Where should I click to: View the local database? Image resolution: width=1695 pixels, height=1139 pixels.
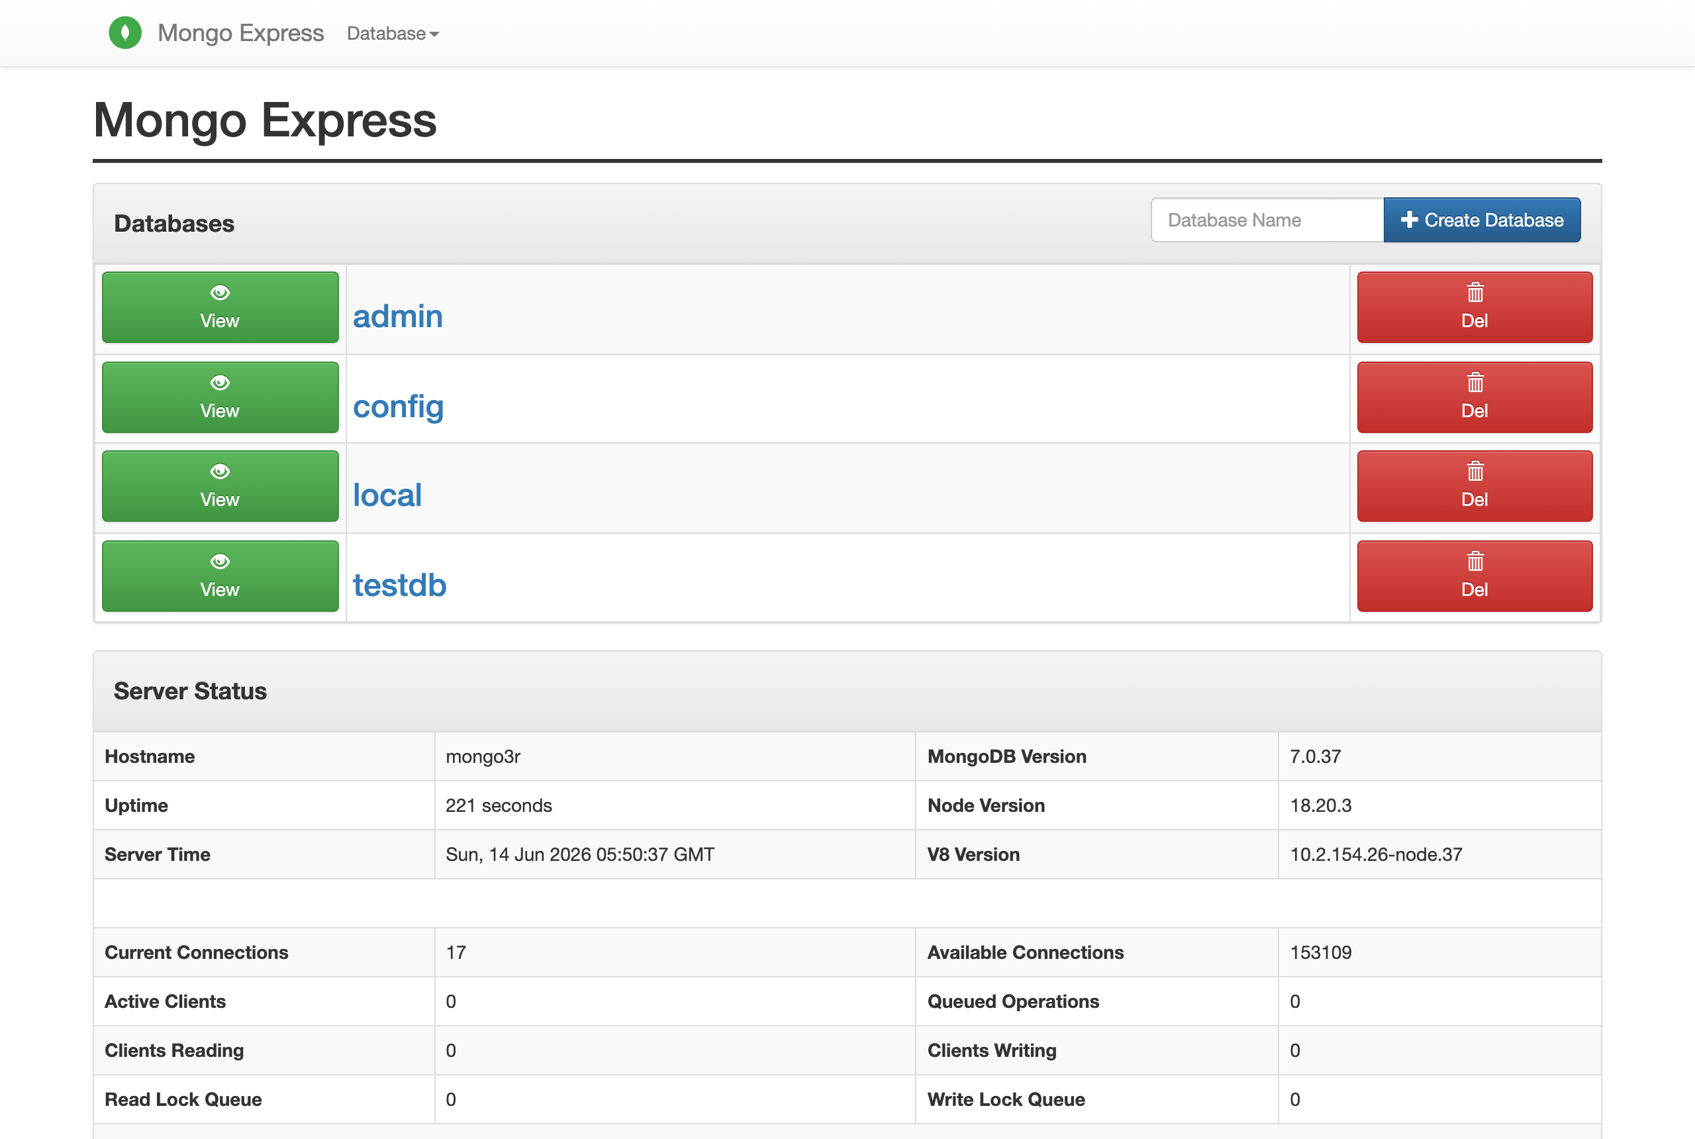[220, 486]
